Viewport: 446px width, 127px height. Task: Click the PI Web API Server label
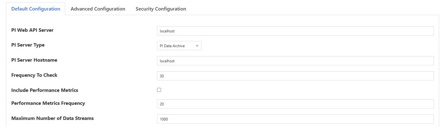(x=32, y=30)
